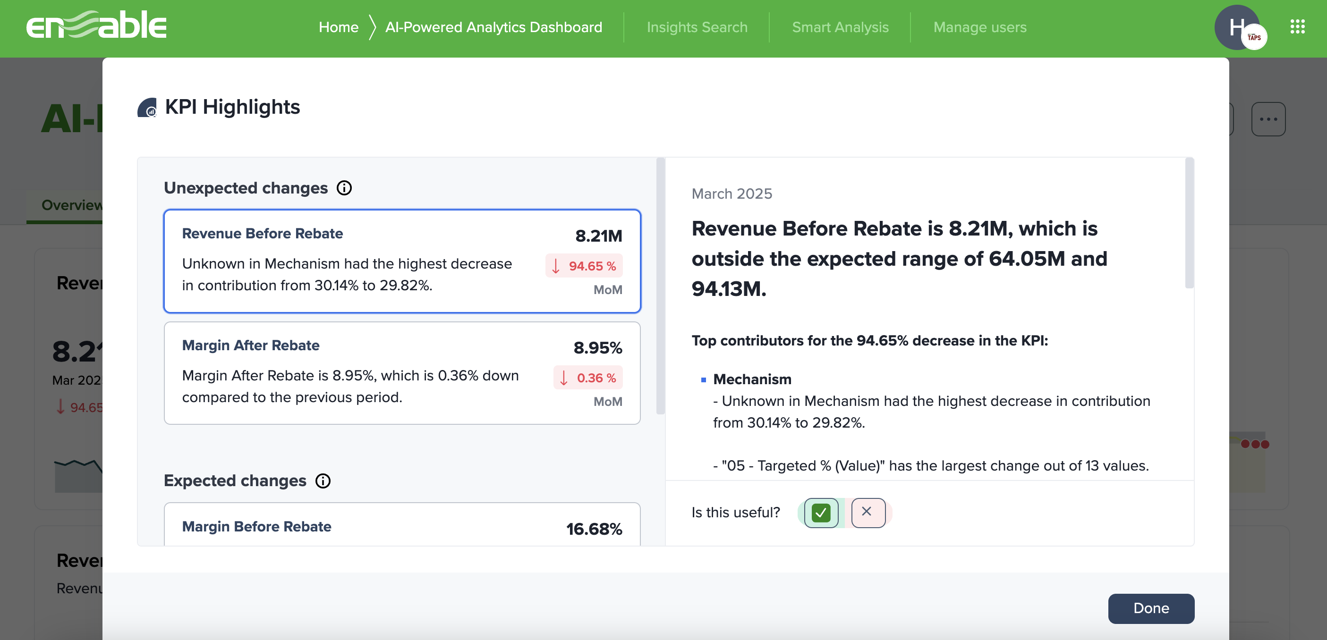
Task: Mark the insight as not useful
Action: (867, 512)
